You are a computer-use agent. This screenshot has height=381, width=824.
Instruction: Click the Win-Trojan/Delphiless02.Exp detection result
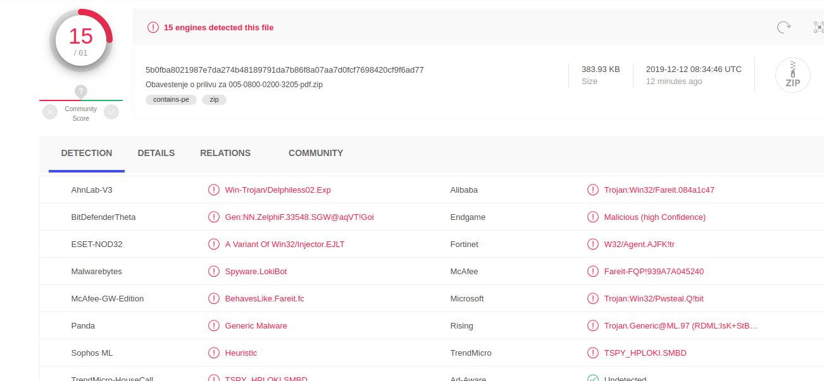[x=278, y=190]
